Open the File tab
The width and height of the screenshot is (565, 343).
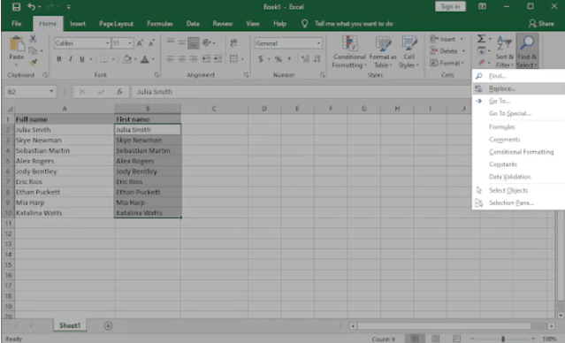(x=16, y=24)
